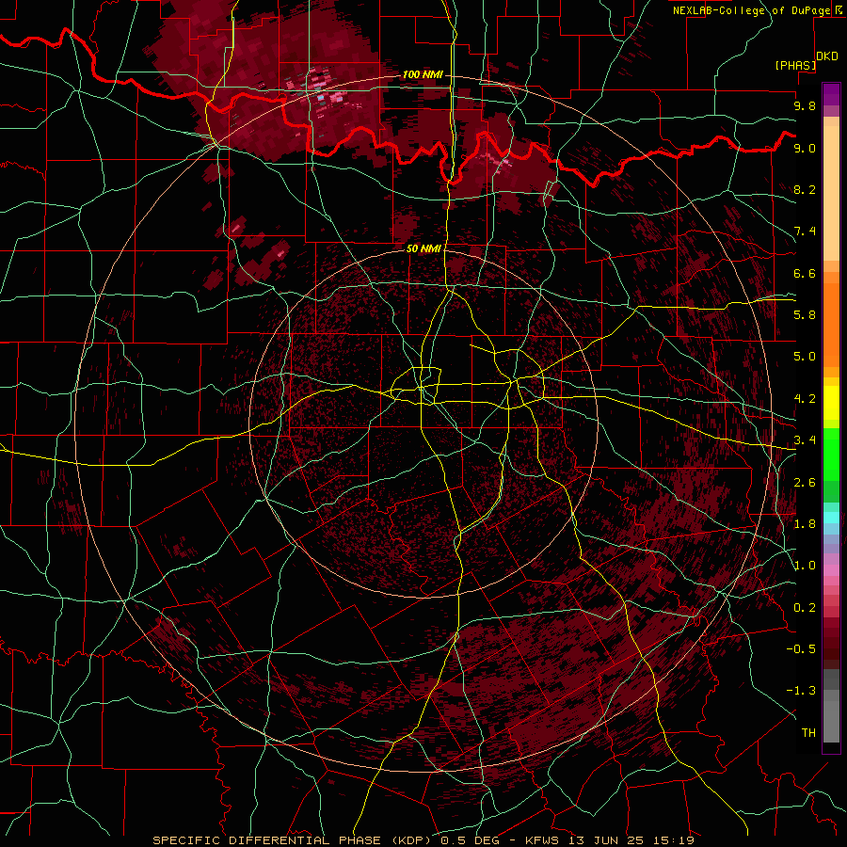This screenshot has width=847, height=847.
Task: Select the 1.0 value on color scale
Action: tap(805, 566)
